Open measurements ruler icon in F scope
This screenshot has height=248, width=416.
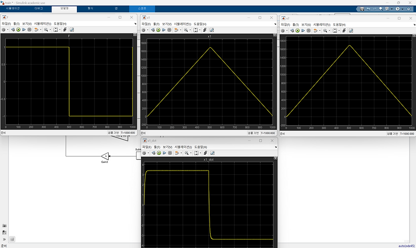pyautogui.click(x=72, y=30)
